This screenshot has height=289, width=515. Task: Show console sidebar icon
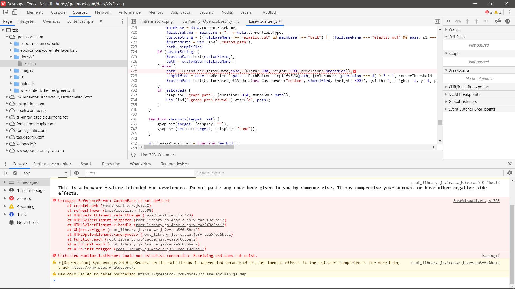(x=6, y=173)
